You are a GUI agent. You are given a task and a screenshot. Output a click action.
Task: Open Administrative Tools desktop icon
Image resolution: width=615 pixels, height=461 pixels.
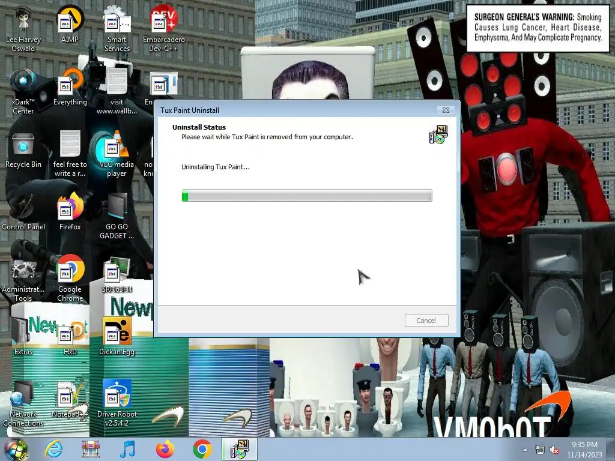pos(23,279)
